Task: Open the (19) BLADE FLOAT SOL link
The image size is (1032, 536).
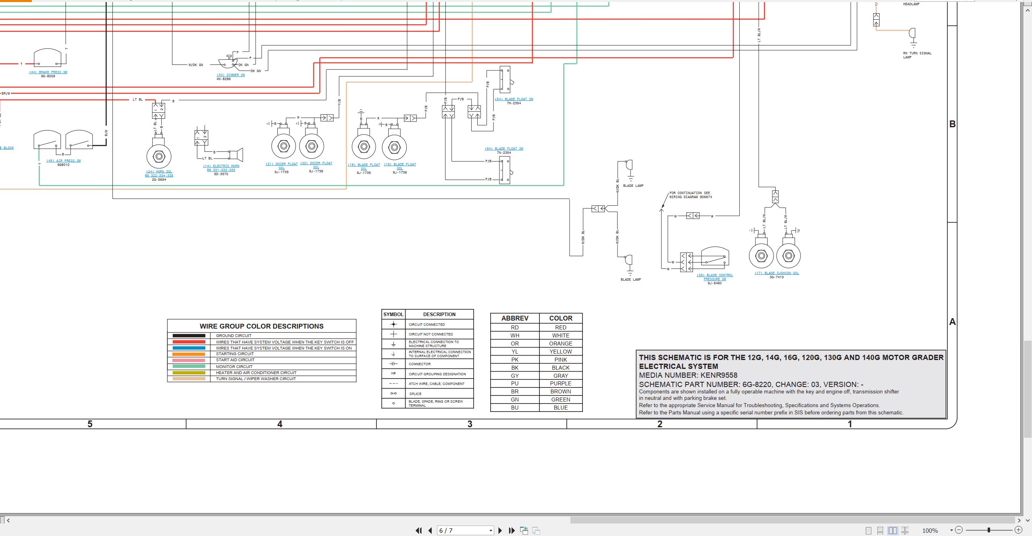Action: [399, 166]
